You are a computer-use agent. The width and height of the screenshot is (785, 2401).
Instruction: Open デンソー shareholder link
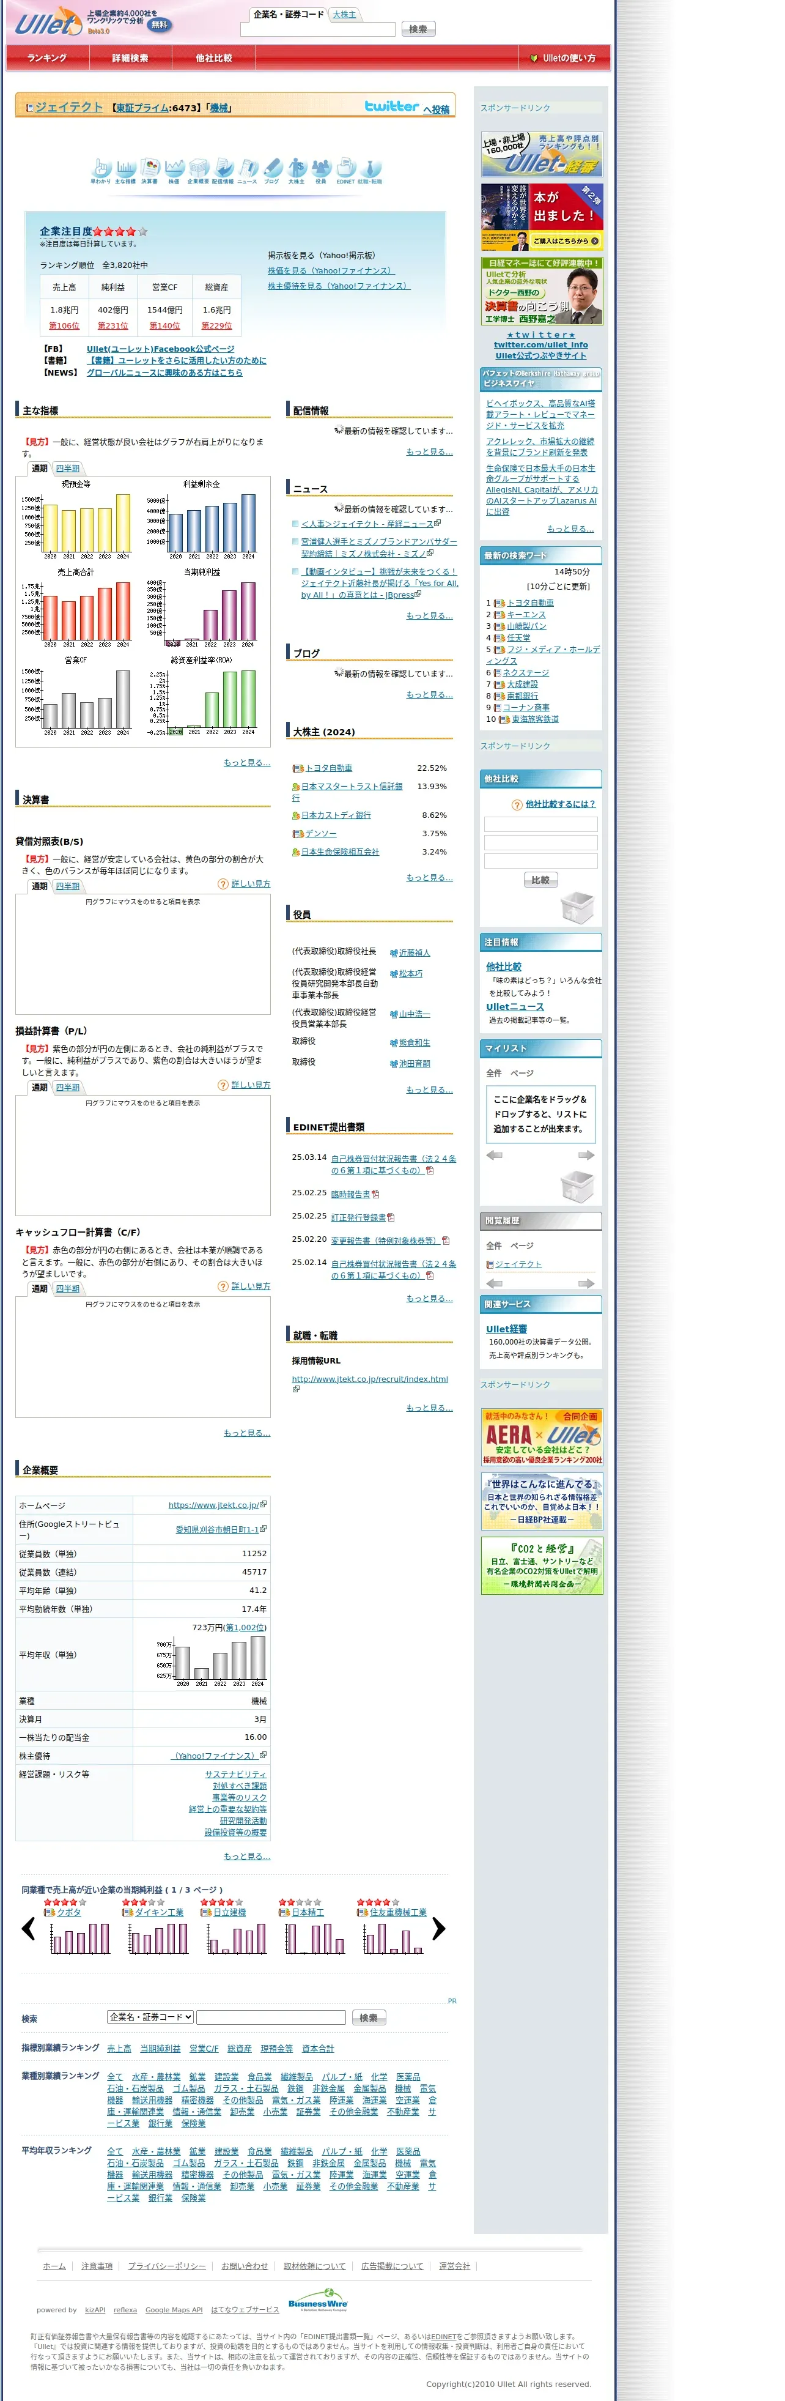tap(321, 833)
